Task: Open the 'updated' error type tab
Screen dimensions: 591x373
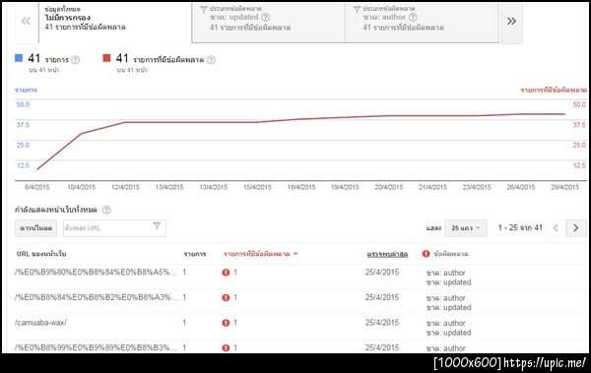Action: point(268,22)
